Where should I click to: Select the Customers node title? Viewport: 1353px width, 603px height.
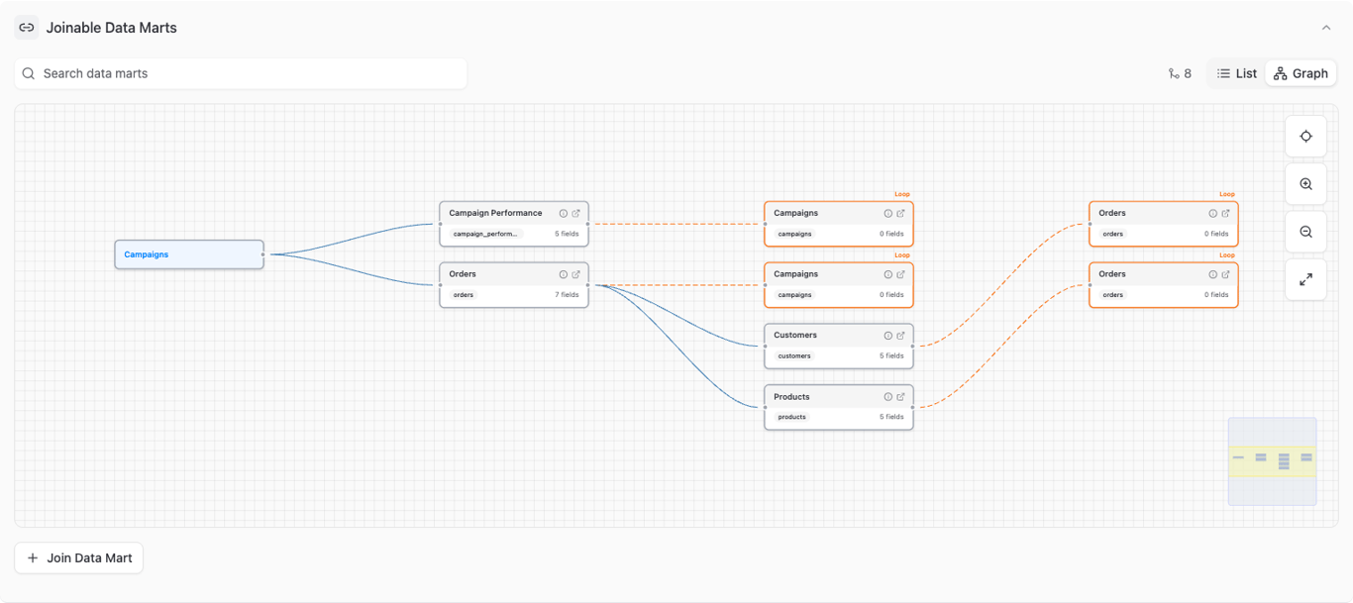click(796, 336)
